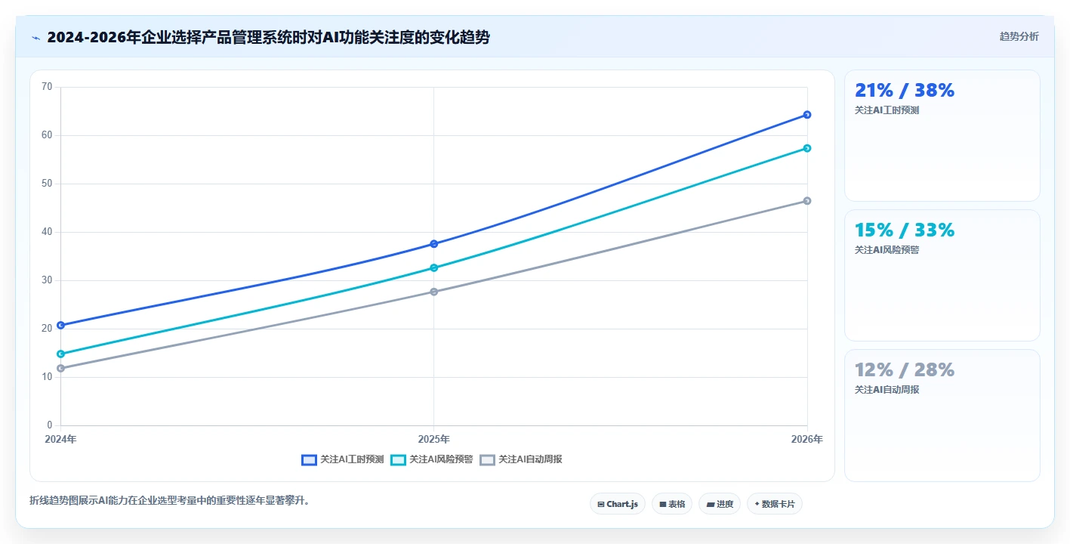This screenshot has height=544, width=1070.
Task: Click the 关注AI工时预测 card caption
Action: pos(887,110)
